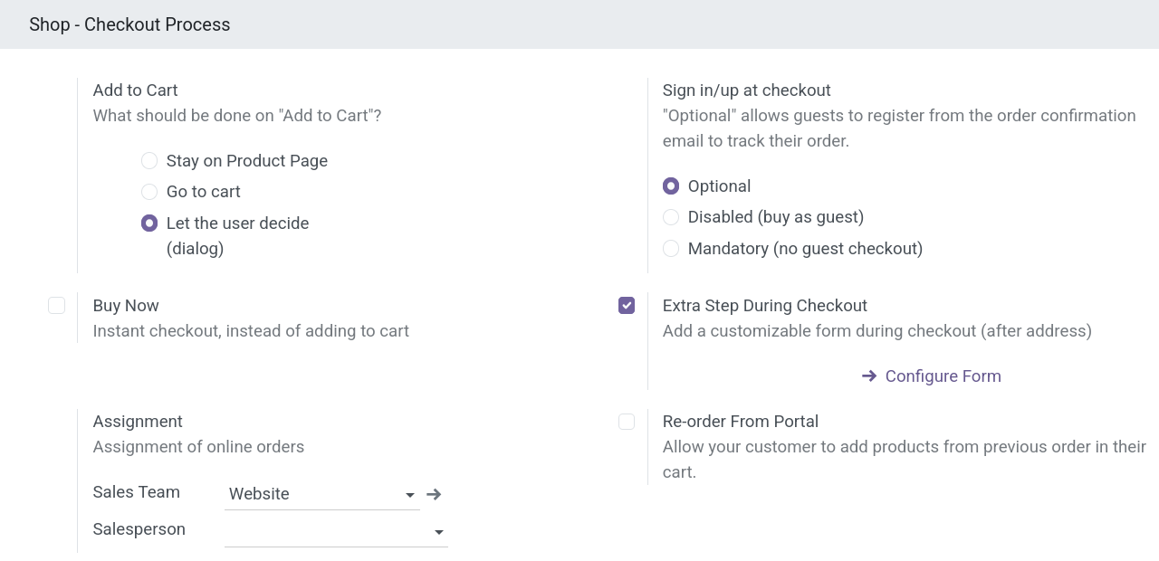Uncheck the Extra Step During Checkout checkbox

click(x=627, y=306)
